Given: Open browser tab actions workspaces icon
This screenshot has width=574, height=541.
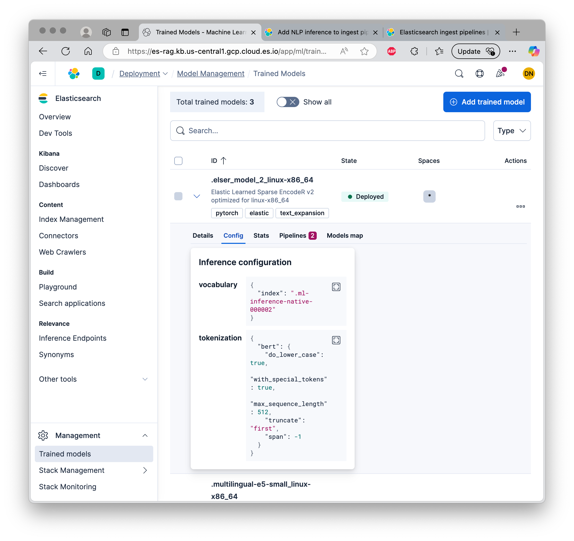Looking at the screenshot, I should click(x=107, y=32).
